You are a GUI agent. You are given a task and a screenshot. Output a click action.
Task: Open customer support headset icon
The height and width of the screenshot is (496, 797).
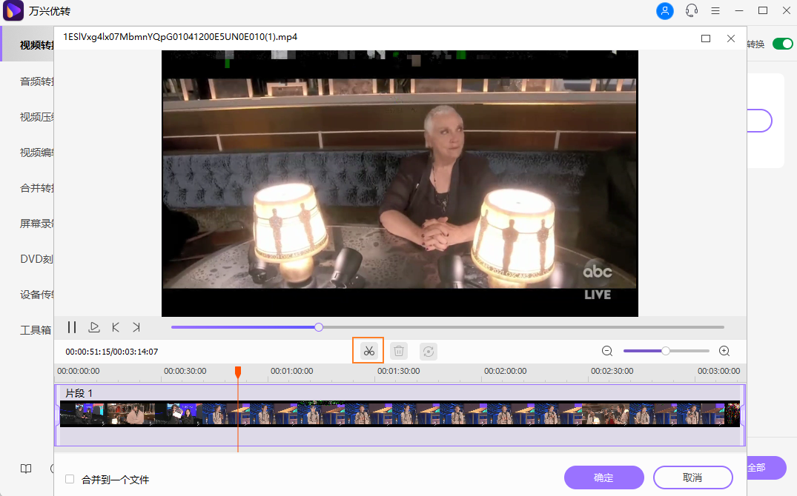tap(692, 11)
